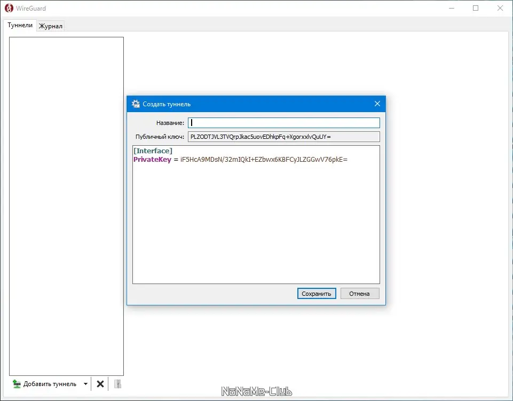Screen dimensions: 513x401
Task: Click the Публичный ключ value field
Action: (283, 137)
